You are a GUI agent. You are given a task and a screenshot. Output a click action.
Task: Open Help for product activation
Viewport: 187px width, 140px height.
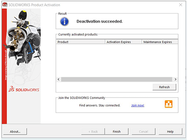170,132
